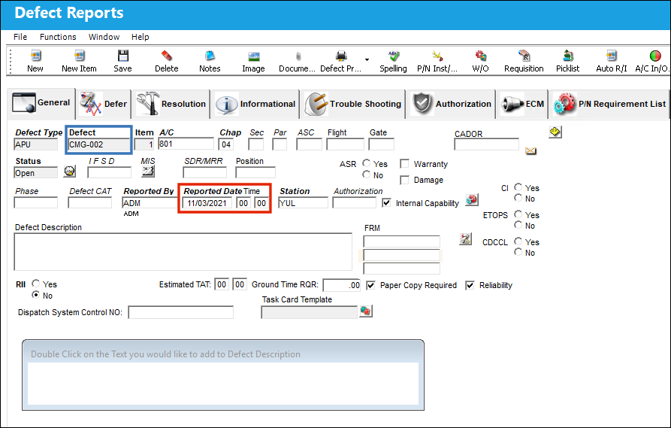Select RII Yes radio button
This screenshot has width=671, height=428.
click(x=36, y=284)
